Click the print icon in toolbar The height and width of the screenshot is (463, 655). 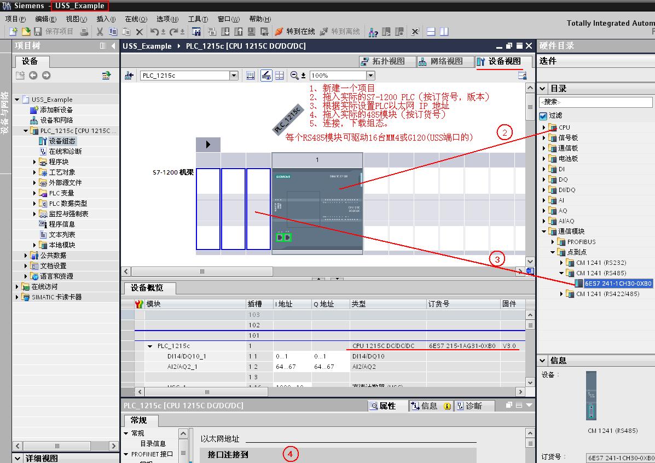click(84, 31)
